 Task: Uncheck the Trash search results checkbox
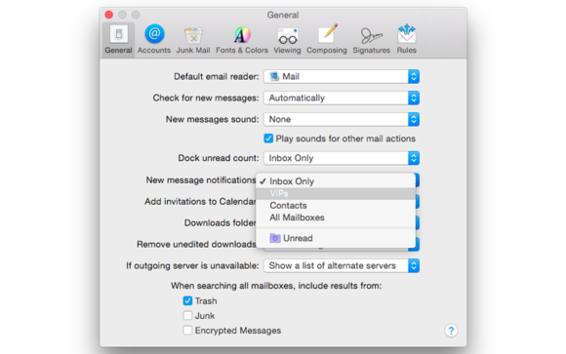(x=187, y=301)
